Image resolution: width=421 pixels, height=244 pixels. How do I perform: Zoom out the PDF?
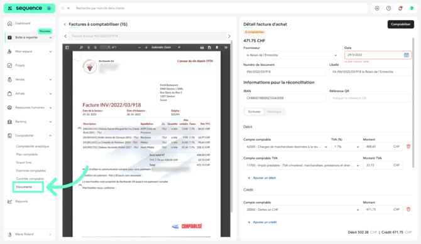139,48
